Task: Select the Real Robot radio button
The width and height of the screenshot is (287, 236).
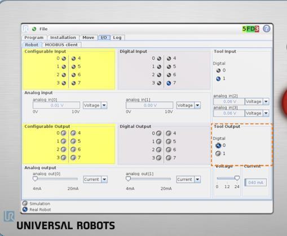Action: point(25,210)
